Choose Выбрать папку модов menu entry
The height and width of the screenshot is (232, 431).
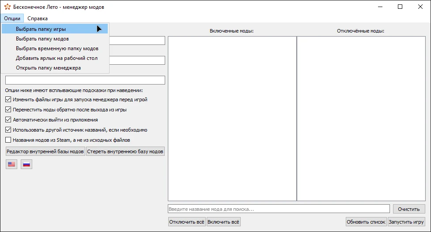point(55,39)
